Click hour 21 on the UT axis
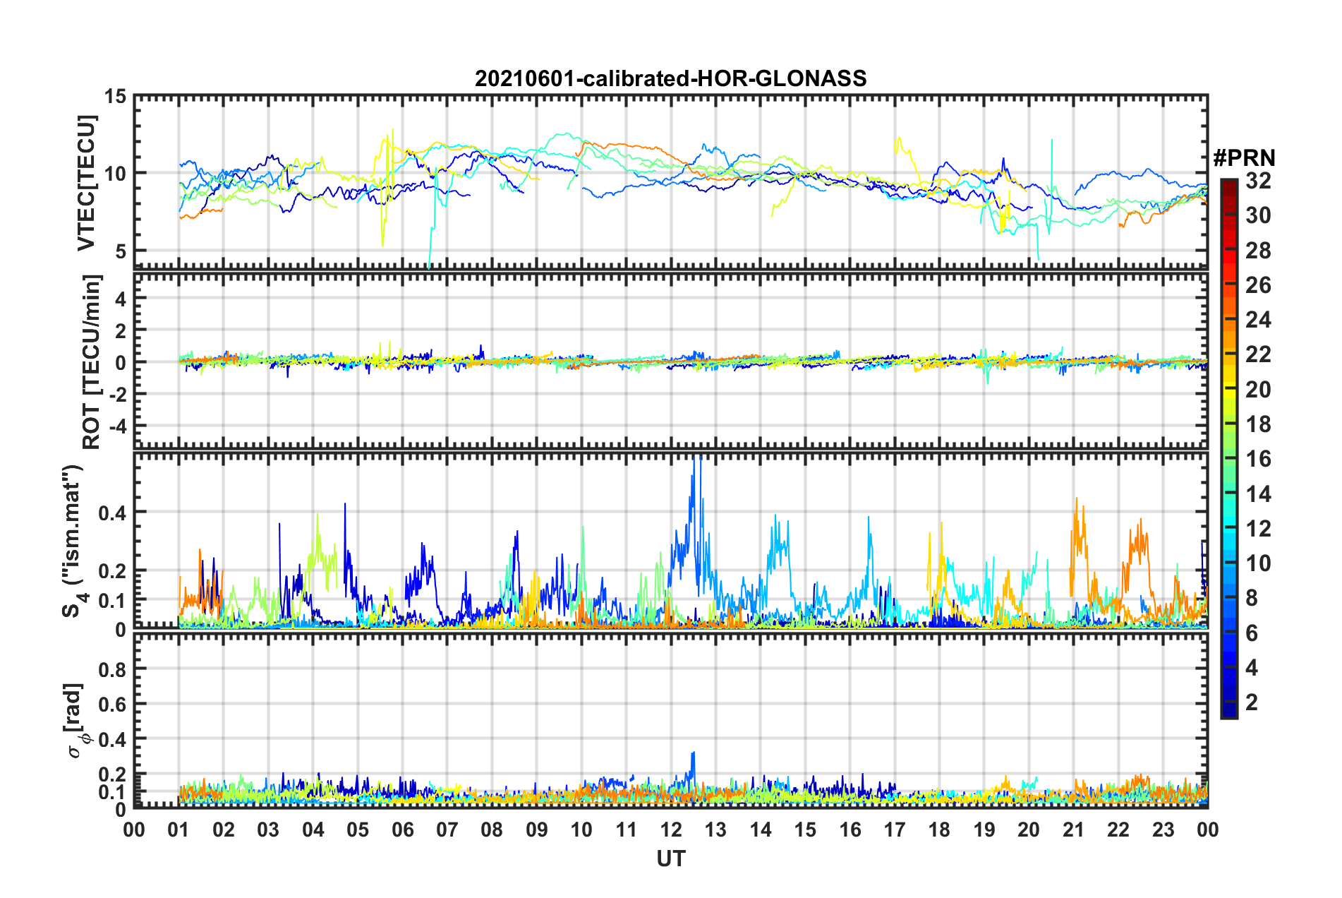This screenshot has width=1342, height=898. pyautogui.click(x=1074, y=830)
